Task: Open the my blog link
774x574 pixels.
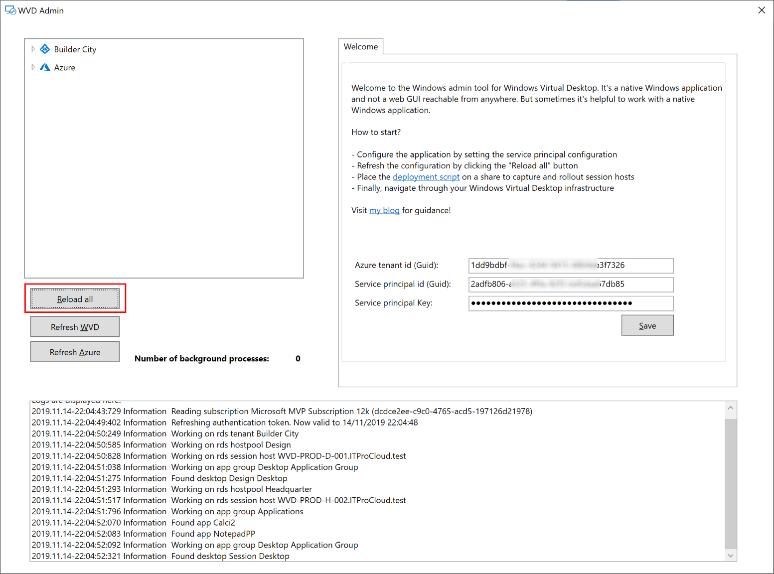Action: 384,210
